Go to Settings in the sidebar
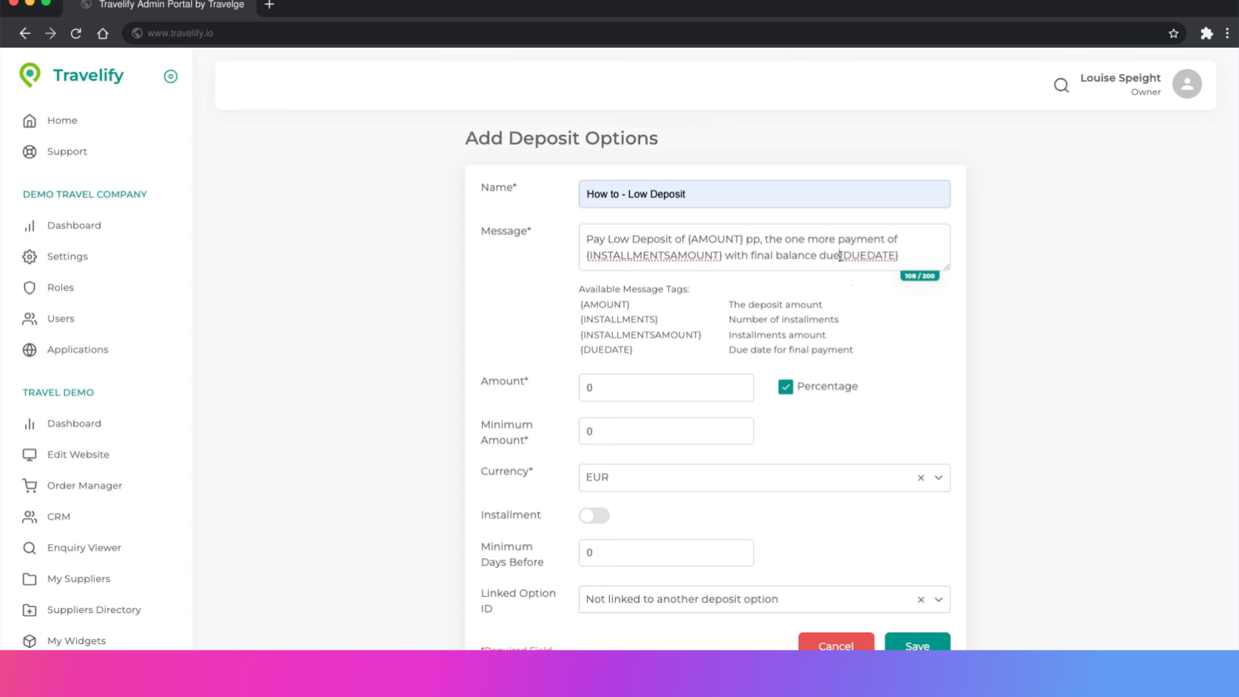Screen dimensions: 1239x697 [x=67, y=256]
